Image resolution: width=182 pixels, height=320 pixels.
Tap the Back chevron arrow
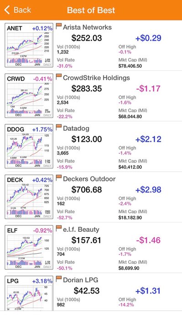click(x=7, y=10)
